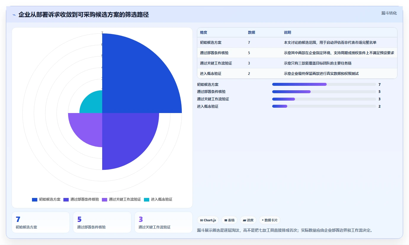
Task: Click the 数据 column header
Action: click(x=251, y=33)
